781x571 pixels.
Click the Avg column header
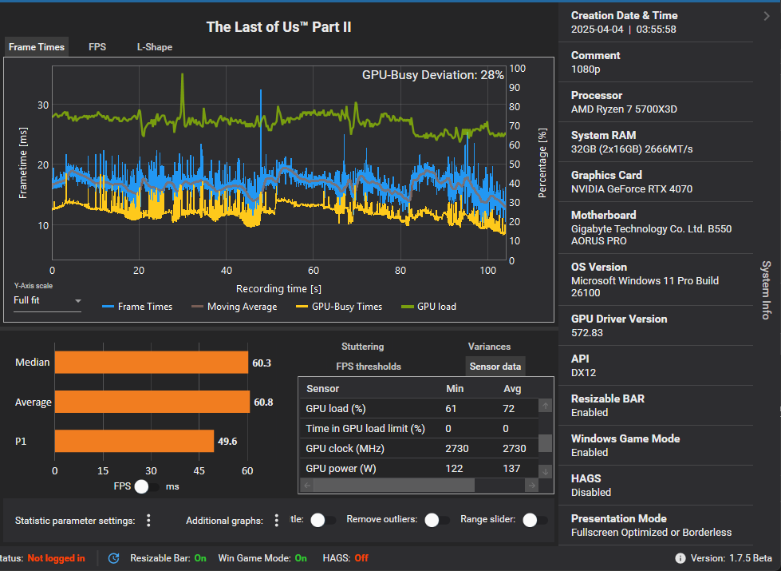[x=512, y=388]
